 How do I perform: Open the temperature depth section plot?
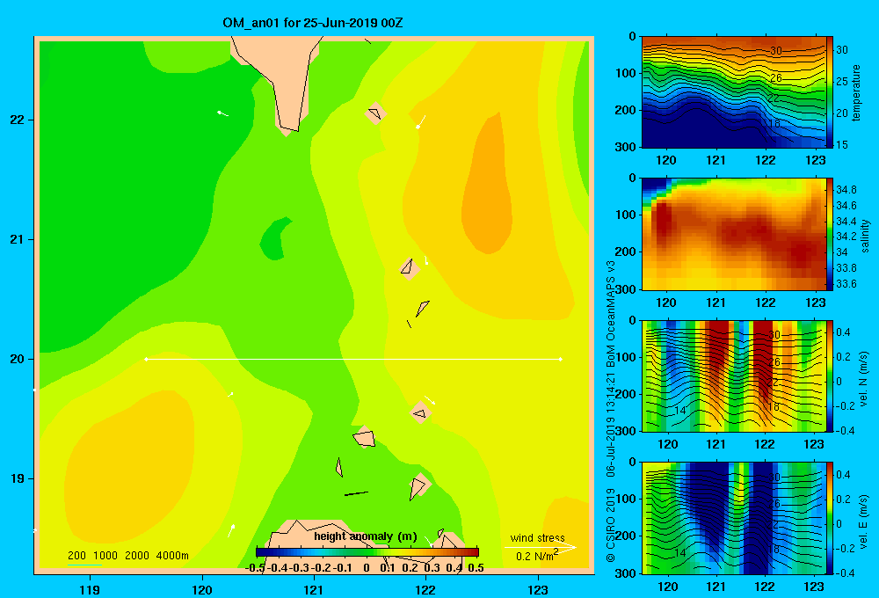pyautogui.click(x=733, y=92)
